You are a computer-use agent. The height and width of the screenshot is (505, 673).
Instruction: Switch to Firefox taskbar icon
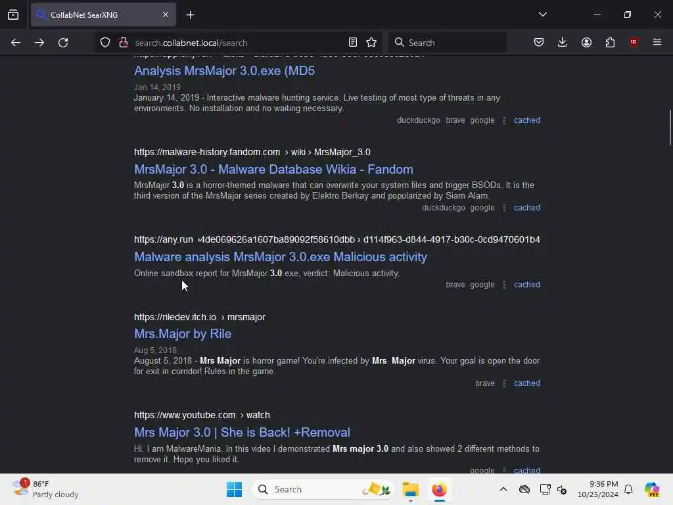(439, 489)
